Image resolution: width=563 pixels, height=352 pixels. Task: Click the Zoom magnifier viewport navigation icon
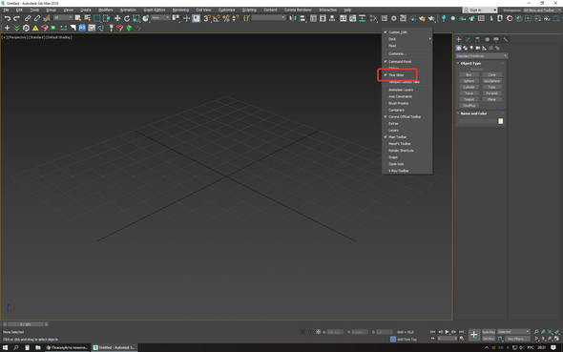click(x=536, y=332)
